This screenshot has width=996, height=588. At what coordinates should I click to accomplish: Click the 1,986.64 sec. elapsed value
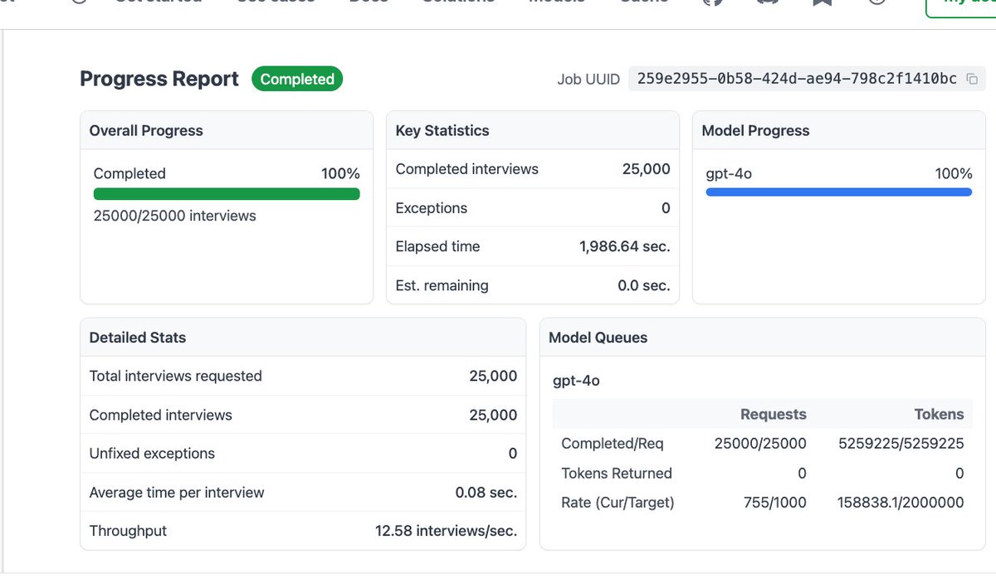[x=624, y=246]
